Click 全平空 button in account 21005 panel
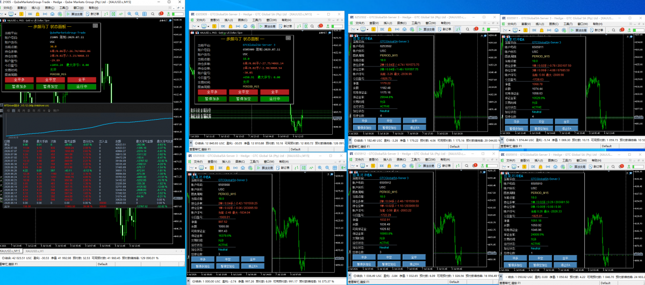 coord(50,79)
